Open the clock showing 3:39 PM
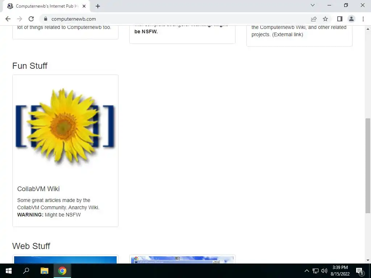The height and width of the screenshot is (278, 371). [340, 271]
